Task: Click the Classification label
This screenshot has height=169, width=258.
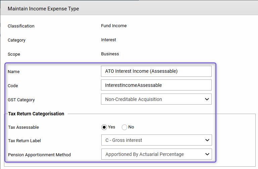Action: 21,26
